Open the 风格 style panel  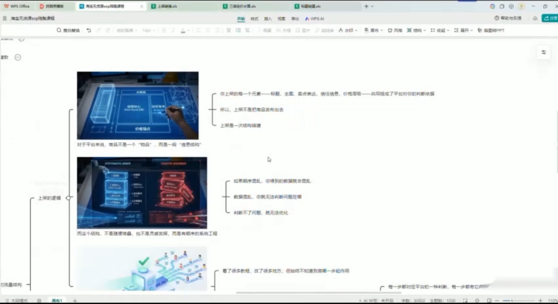click(x=395, y=30)
